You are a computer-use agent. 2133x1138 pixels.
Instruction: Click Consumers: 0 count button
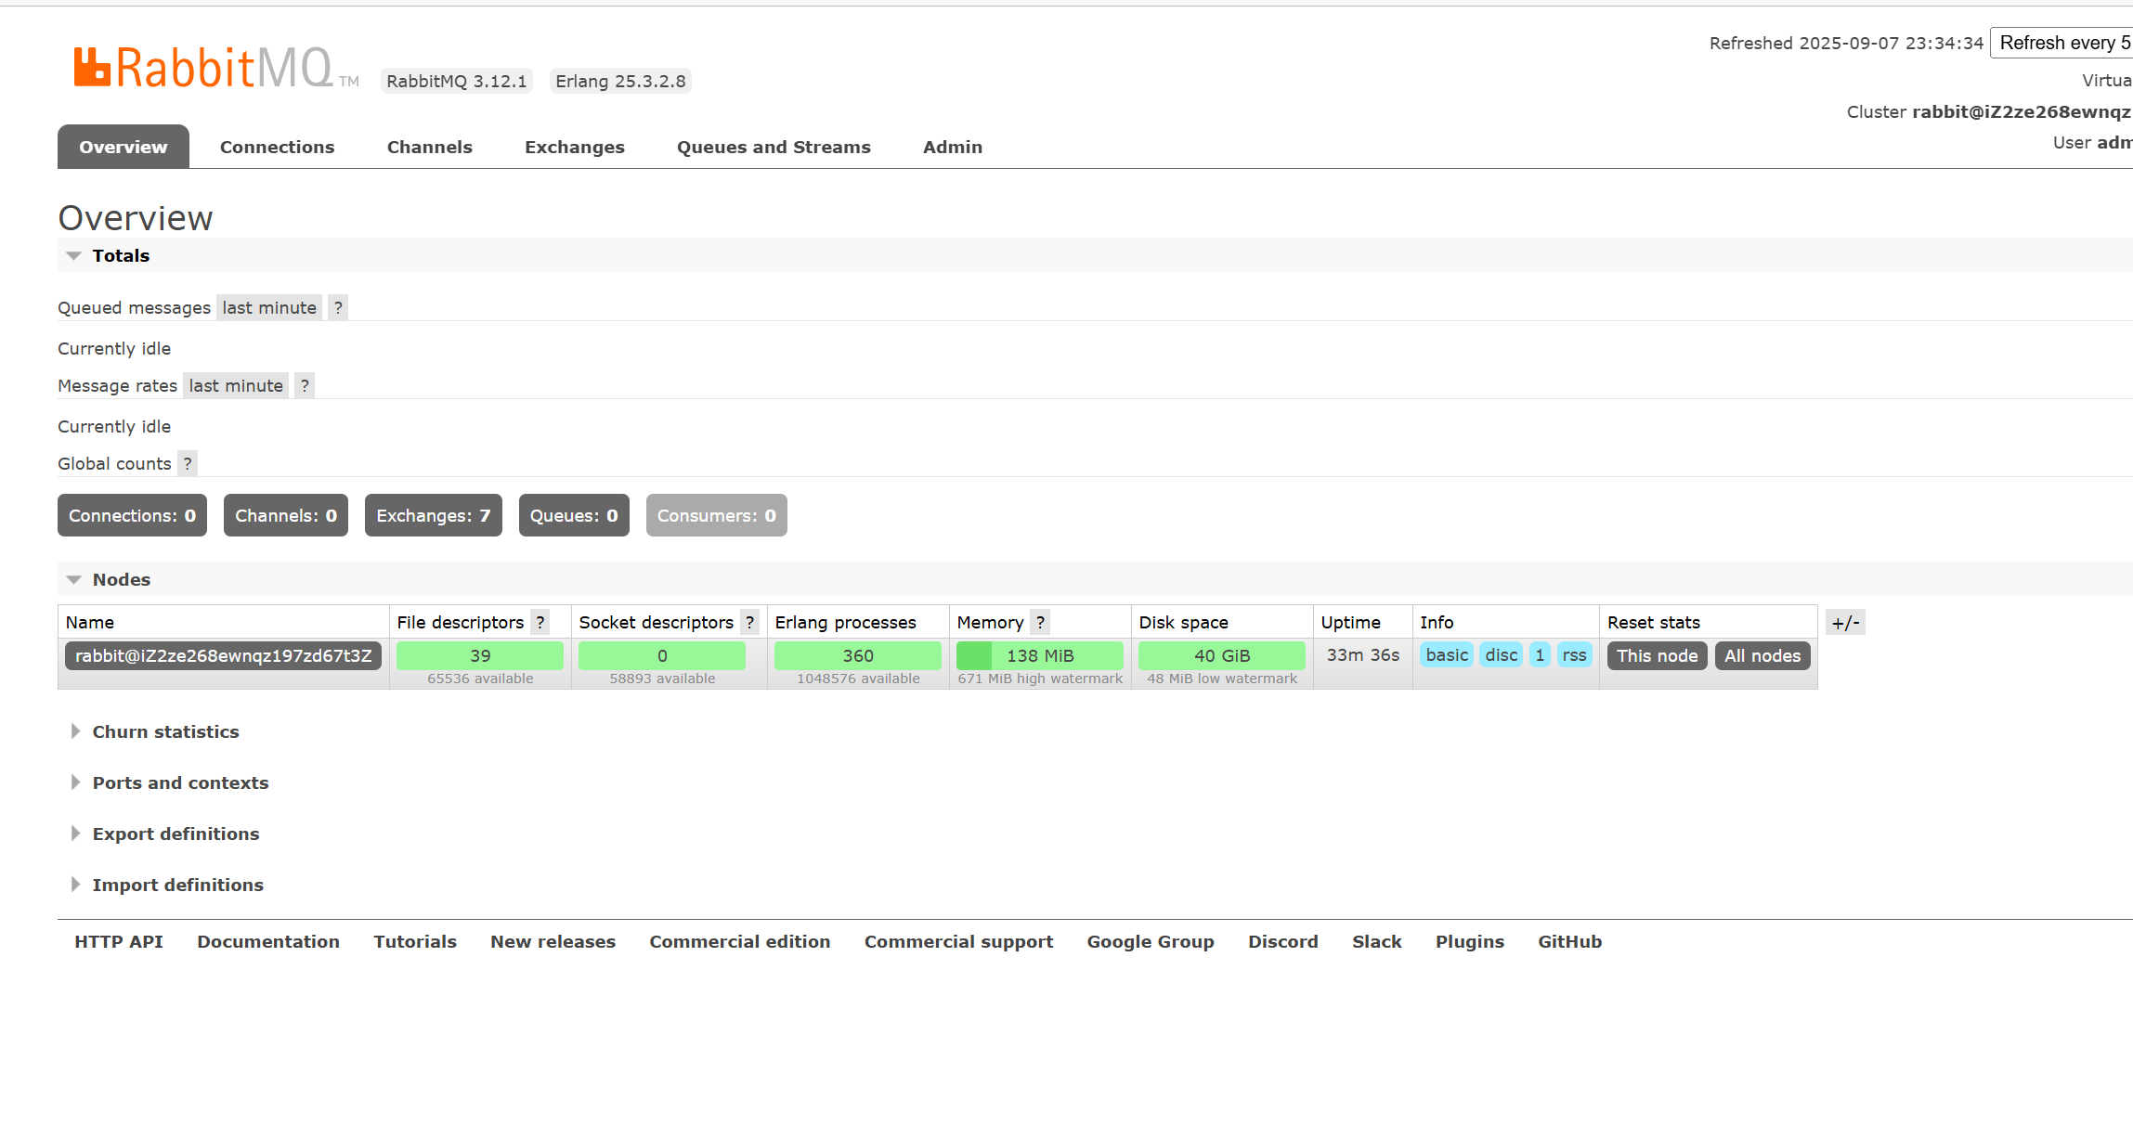(x=717, y=515)
